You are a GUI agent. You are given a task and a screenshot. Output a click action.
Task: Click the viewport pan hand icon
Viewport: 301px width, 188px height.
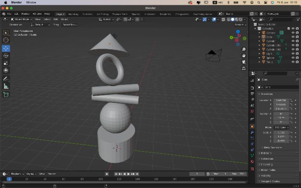tap(244, 55)
